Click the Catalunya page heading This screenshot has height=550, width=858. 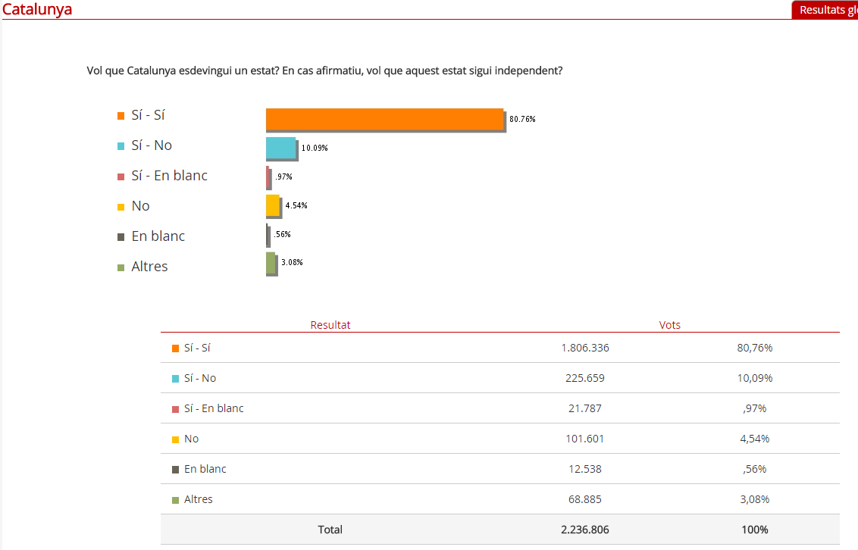[x=37, y=10]
